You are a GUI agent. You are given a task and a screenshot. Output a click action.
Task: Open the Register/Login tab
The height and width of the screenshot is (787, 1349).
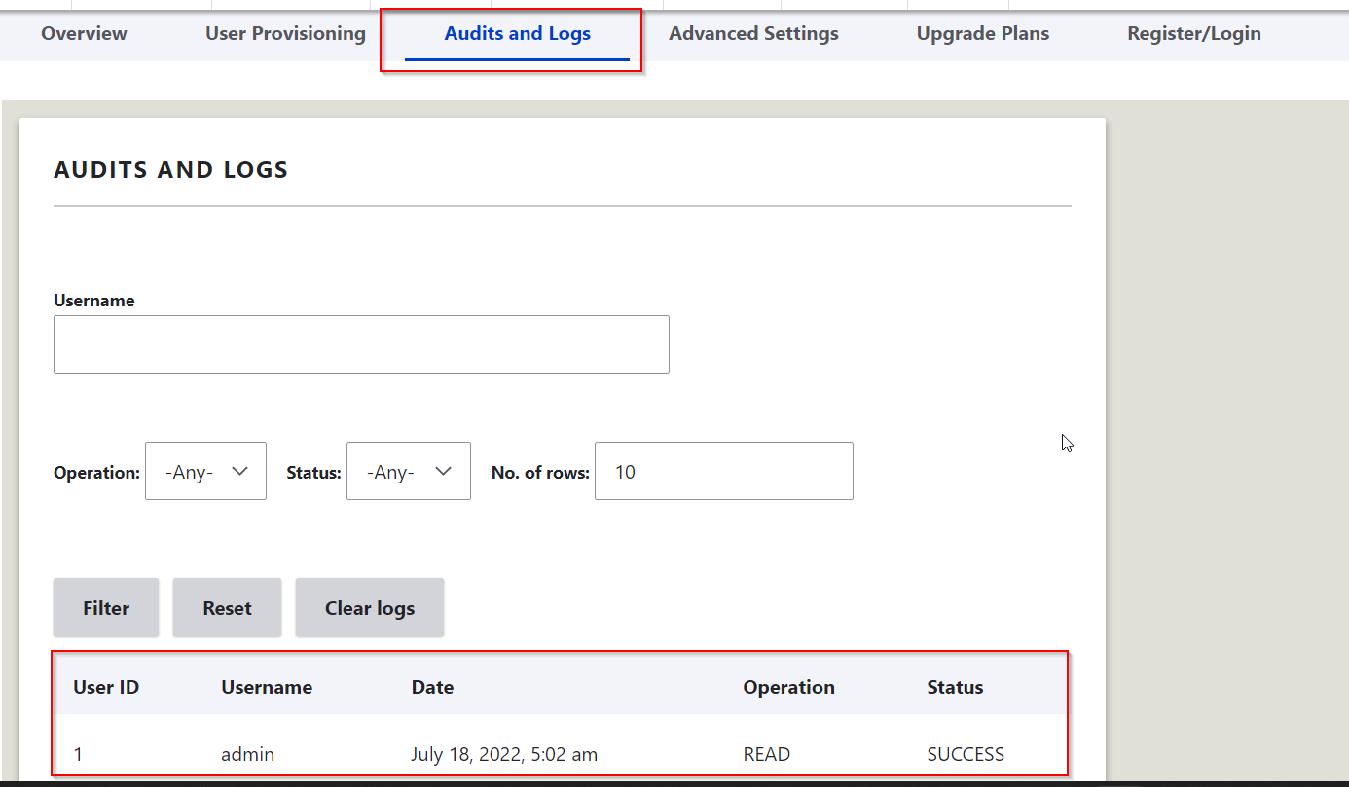pyautogui.click(x=1194, y=33)
